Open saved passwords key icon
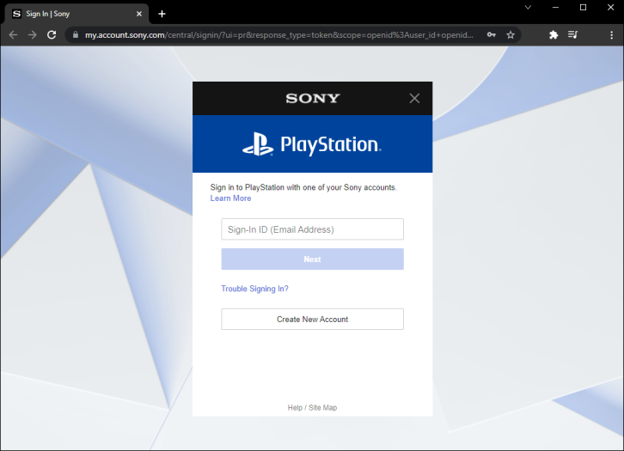Image resolution: width=624 pixels, height=451 pixels. (492, 35)
